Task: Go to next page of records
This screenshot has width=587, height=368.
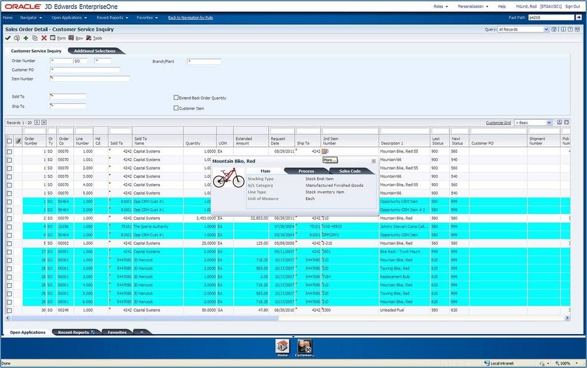Action: tap(37, 123)
